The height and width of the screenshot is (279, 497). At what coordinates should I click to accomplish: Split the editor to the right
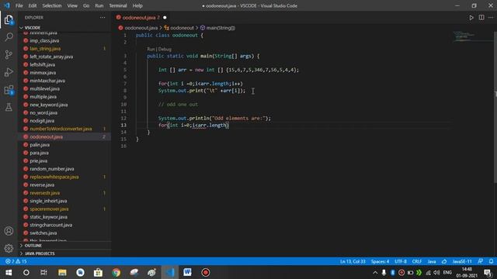pyautogui.click(x=481, y=18)
